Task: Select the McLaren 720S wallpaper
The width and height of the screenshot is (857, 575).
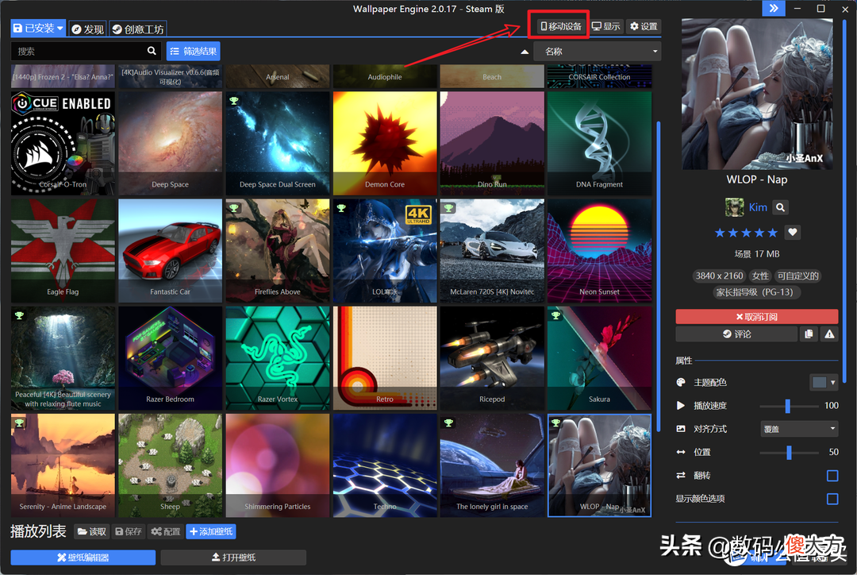Action: [492, 251]
